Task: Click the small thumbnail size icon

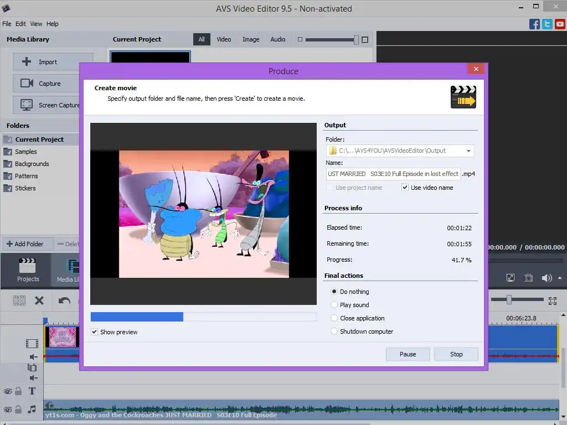Action: (x=300, y=39)
